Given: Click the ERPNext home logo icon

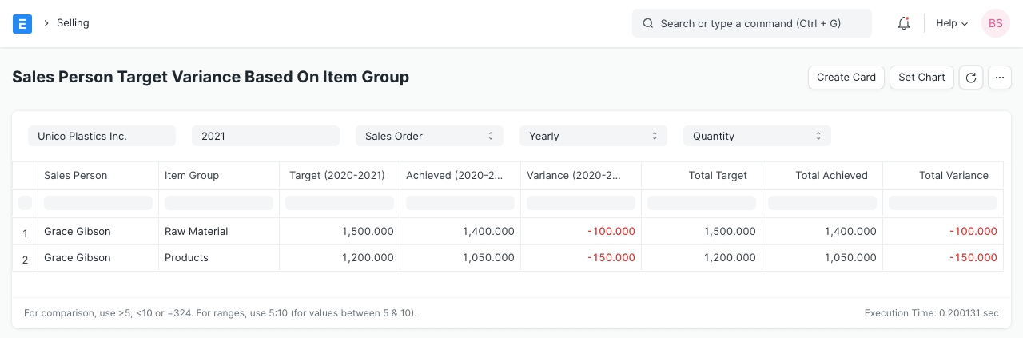Looking at the screenshot, I should [x=22, y=24].
